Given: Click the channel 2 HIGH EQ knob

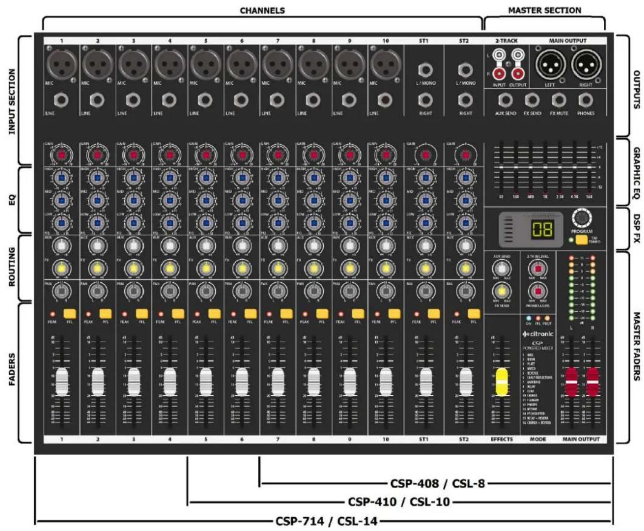Looking at the screenshot, I should pyautogui.click(x=97, y=178).
